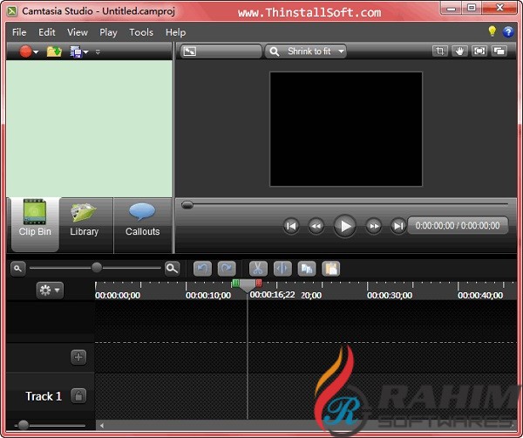Click the Split clip icon

tap(282, 269)
